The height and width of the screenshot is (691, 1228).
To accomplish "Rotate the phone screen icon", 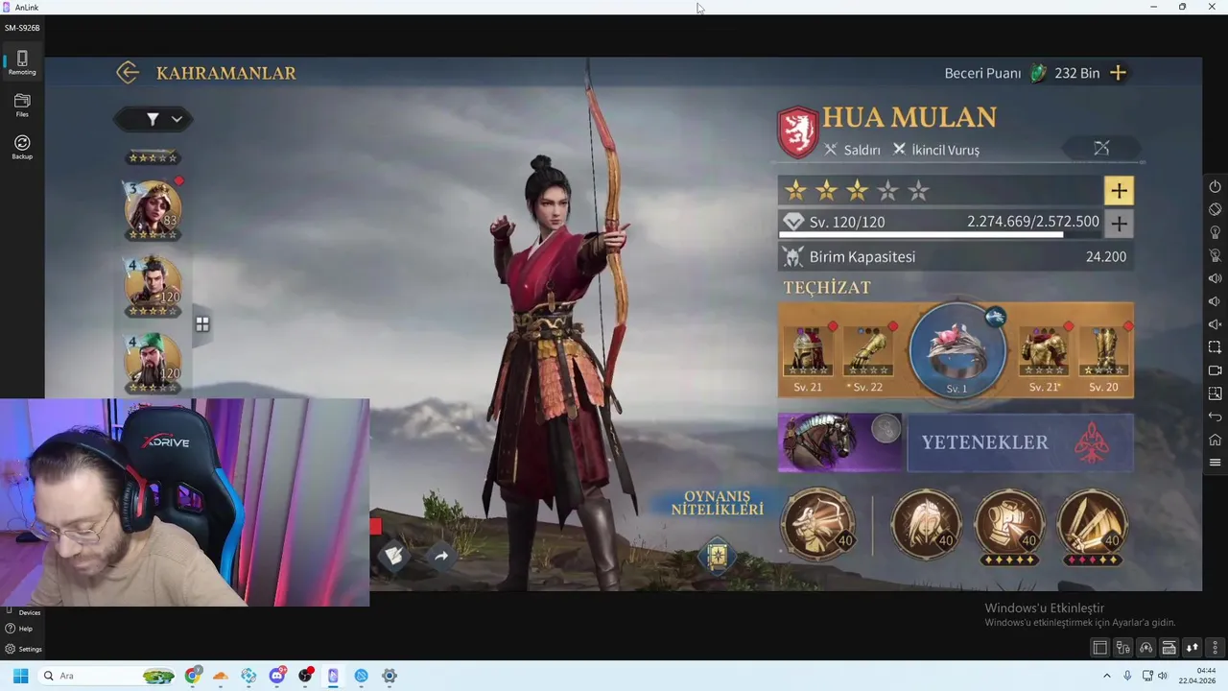I will click(x=1215, y=209).
